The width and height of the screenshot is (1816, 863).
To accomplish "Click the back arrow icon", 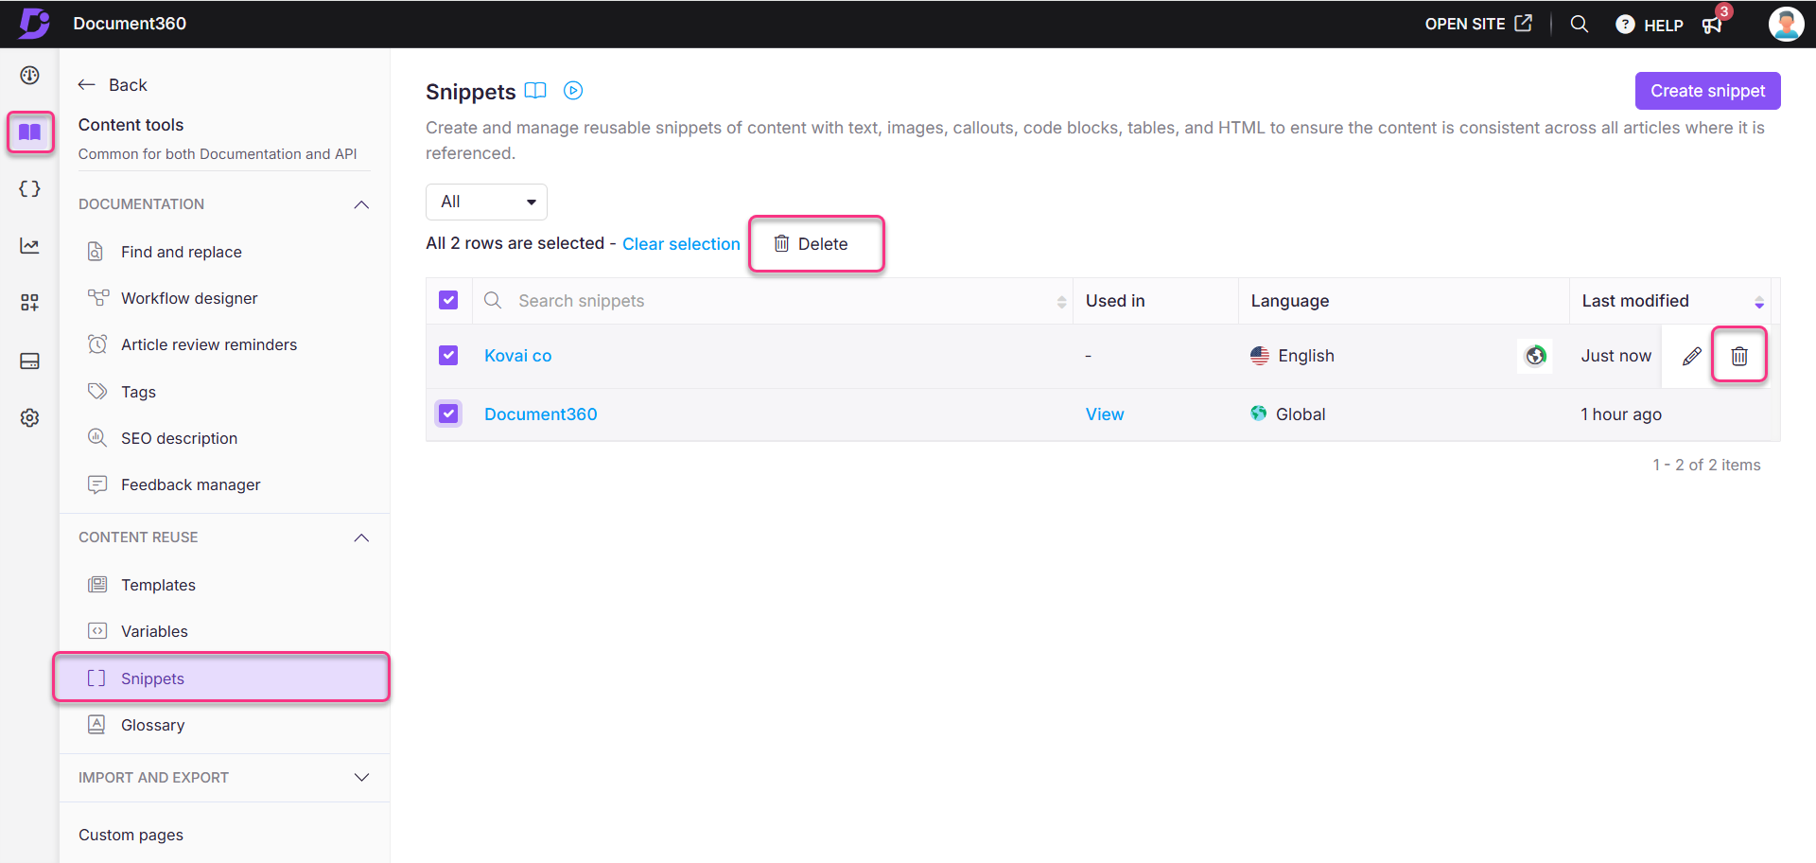I will [87, 85].
